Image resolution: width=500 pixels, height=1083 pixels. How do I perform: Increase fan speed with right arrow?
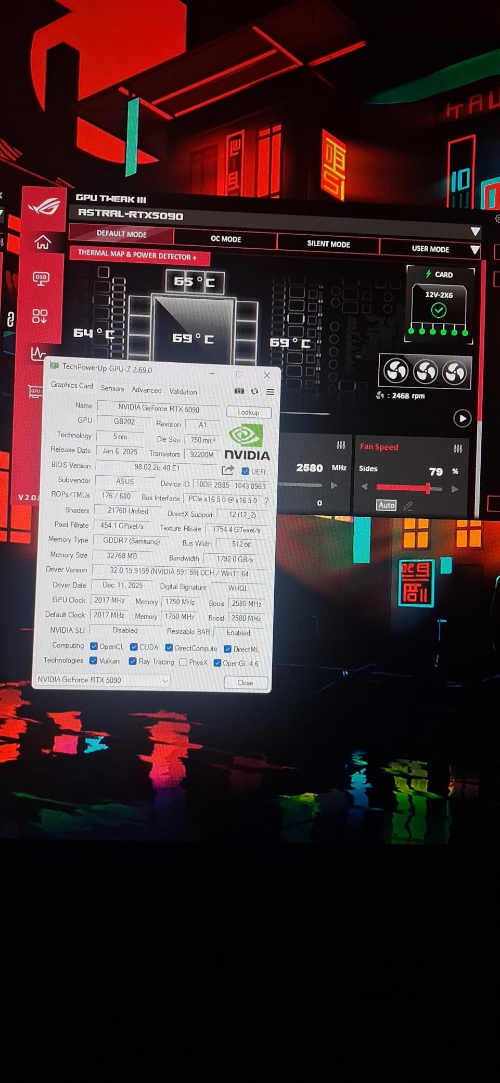pyautogui.click(x=454, y=489)
